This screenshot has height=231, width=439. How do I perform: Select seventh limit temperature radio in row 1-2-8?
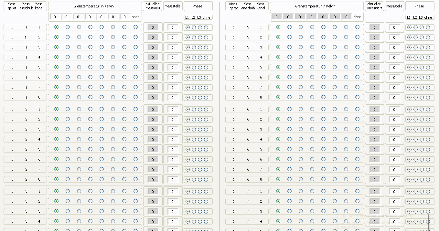124,179
